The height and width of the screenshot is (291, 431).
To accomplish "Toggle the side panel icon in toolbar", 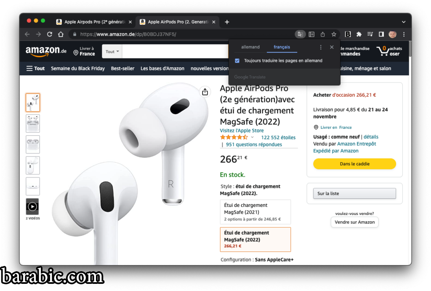I will (381, 34).
